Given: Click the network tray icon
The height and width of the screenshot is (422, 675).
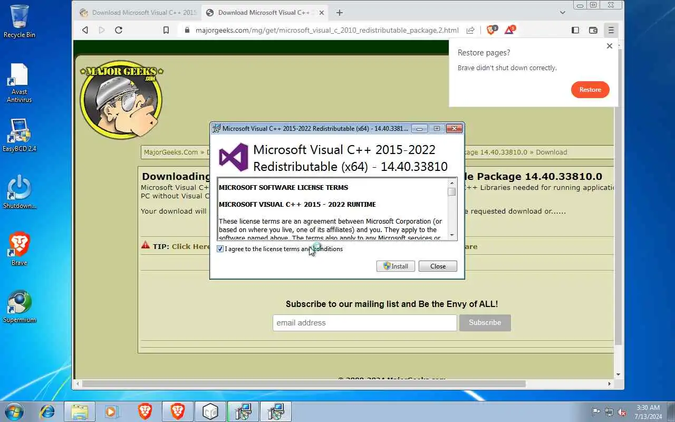Looking at the screenshot, I should (x=609, y=412).
